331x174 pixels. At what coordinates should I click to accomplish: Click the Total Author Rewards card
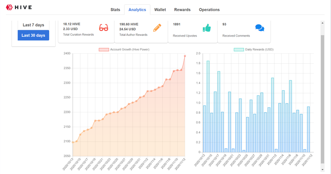coord(141,32)
